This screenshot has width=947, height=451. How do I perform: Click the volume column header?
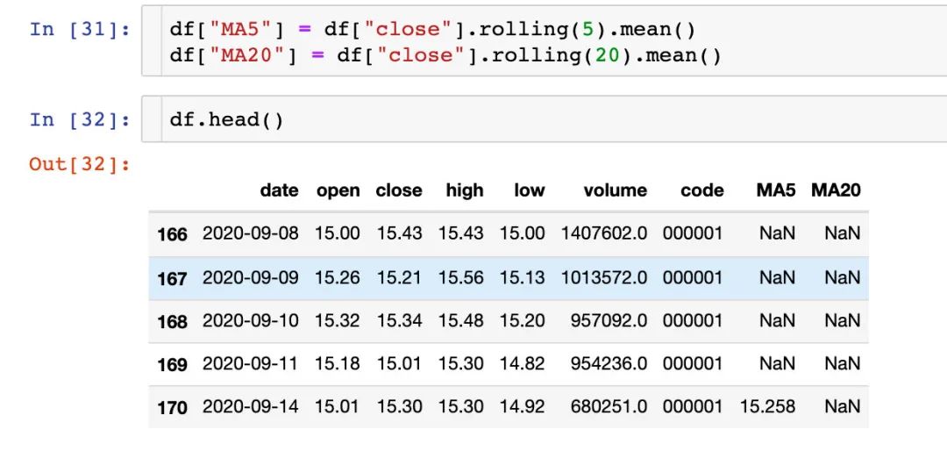[615, 190]
